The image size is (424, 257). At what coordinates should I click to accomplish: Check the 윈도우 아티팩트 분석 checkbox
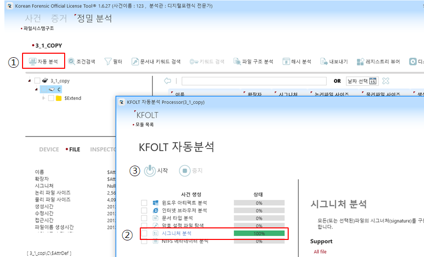click(144, 203)
